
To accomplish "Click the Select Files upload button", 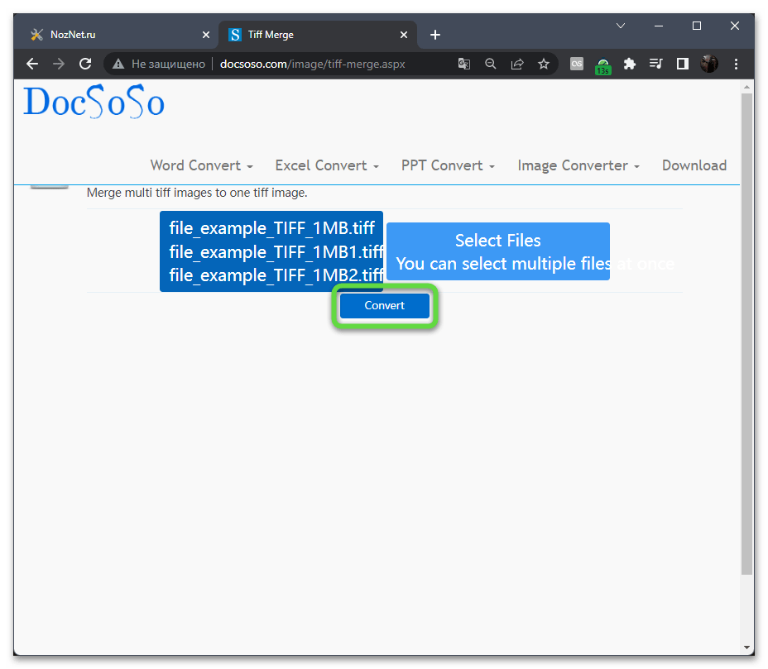I will [x=498, y=251].
